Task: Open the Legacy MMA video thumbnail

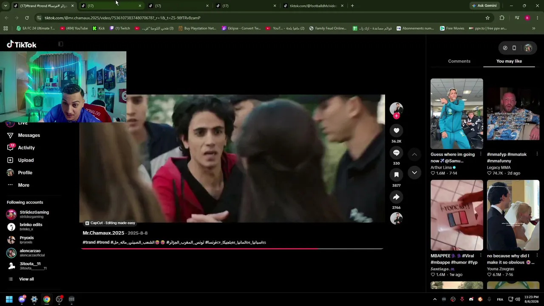Action: (x=513, y=113)
